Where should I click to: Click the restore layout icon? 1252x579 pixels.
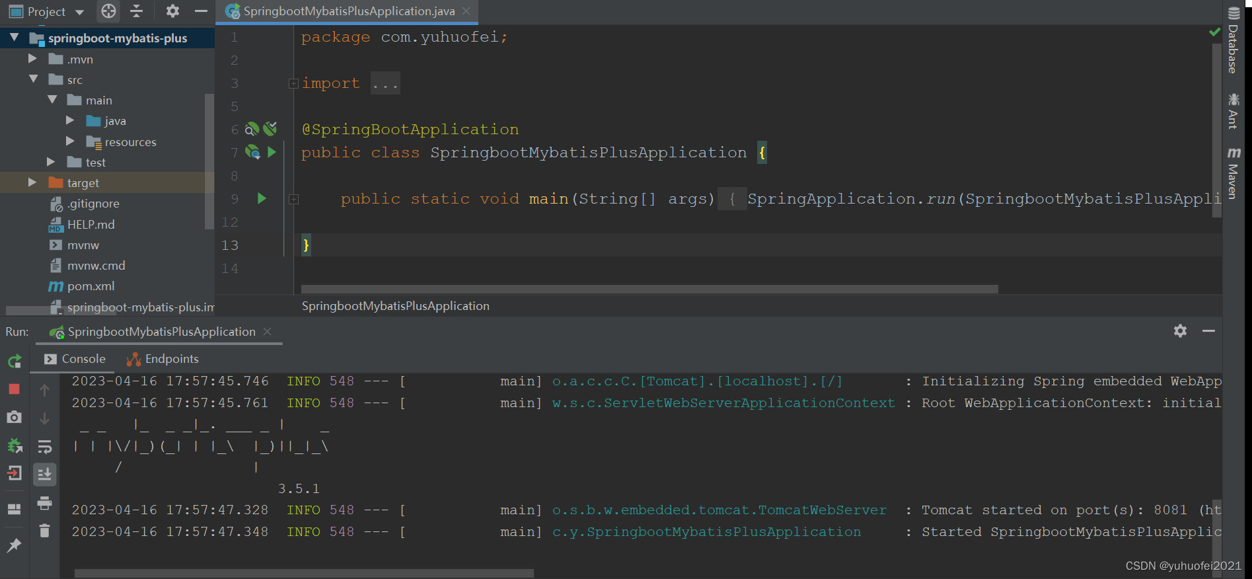pyautogui.click(x=14, y=509)
